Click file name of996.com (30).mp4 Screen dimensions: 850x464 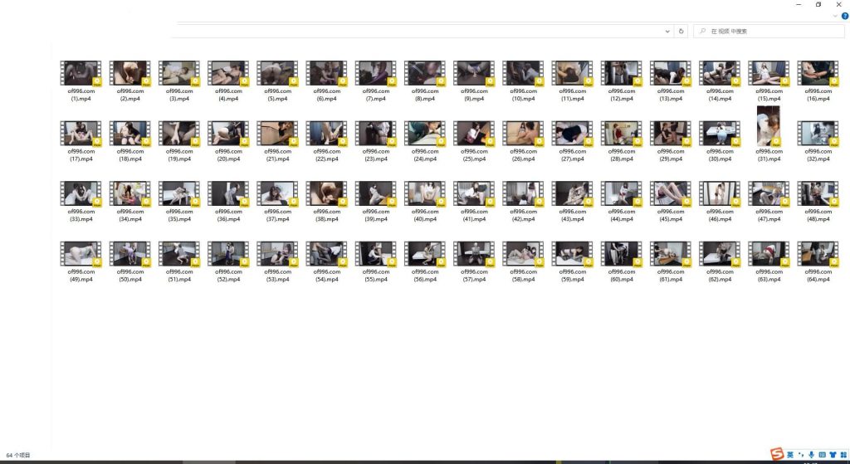(720, 155)
